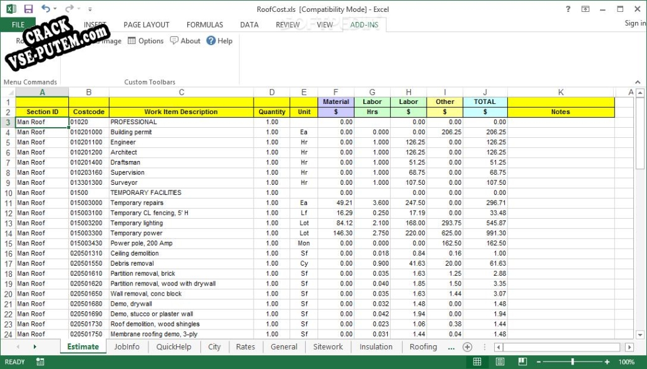
Task: Select total value 991.30 cell
Action: coord(485,233)
